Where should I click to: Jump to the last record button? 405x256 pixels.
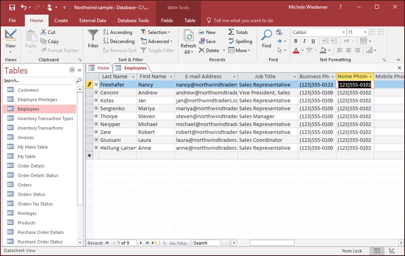pyautogui.click(x=147, y=243)
